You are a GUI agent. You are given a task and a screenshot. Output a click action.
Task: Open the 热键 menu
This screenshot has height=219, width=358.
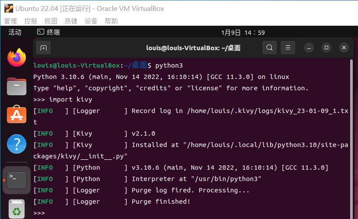click(x=71, y=21)
